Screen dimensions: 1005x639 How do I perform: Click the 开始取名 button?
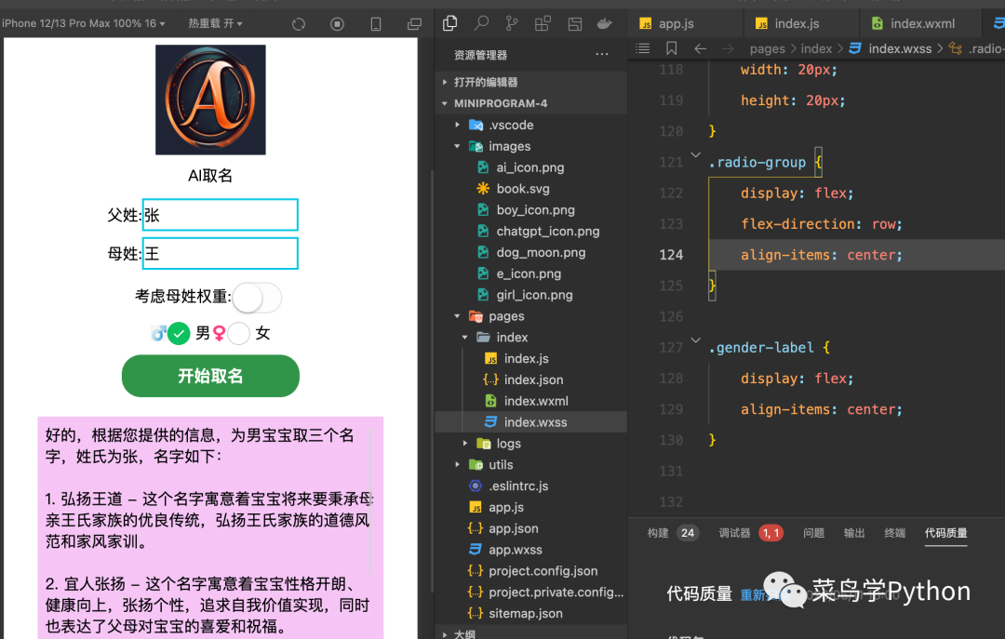210,376
